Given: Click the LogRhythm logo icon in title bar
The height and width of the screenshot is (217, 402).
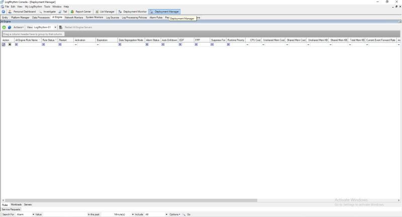Looking at the screenshot, I should pyautogui.click(x=2, y=2).
